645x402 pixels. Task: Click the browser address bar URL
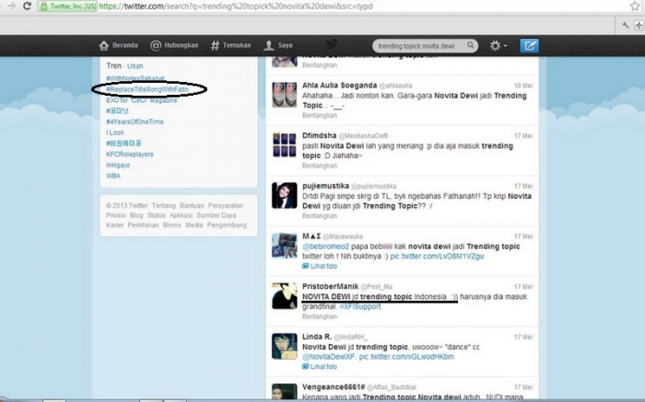click(236, 6)
